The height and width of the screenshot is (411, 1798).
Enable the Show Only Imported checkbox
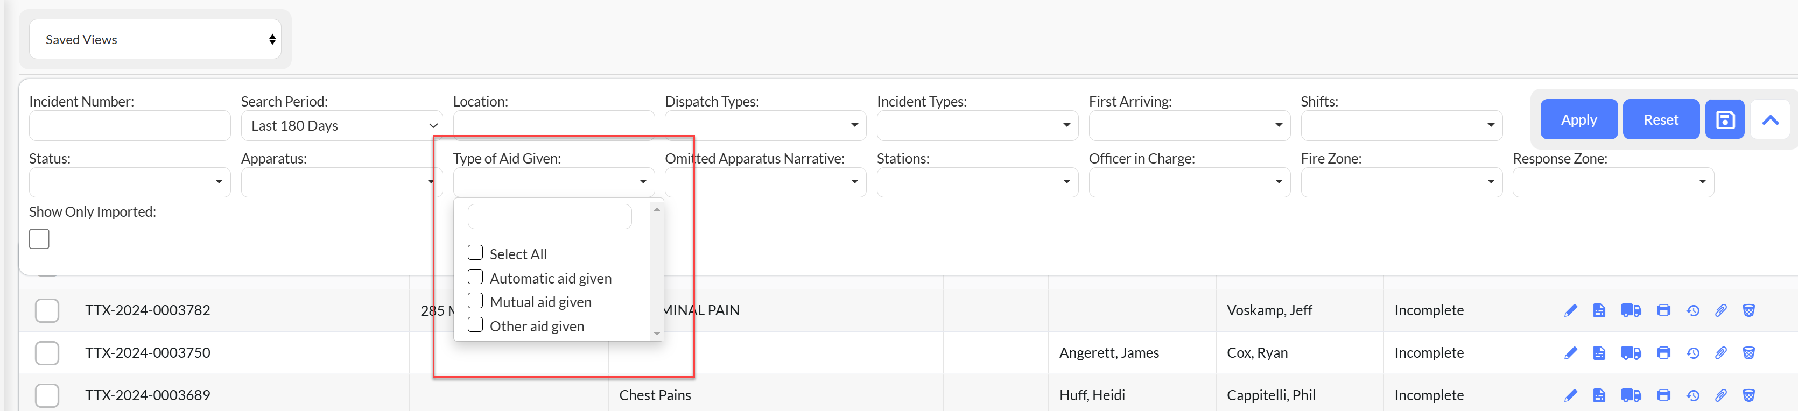tap(39, 239)
